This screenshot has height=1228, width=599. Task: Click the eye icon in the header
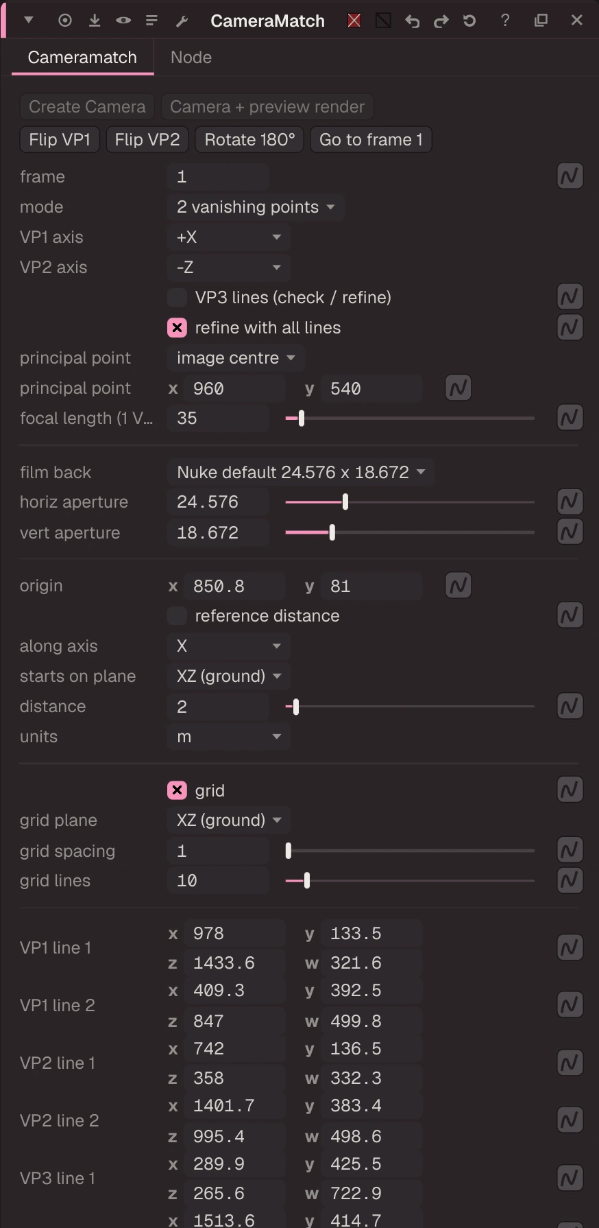[x=123, y=21]
